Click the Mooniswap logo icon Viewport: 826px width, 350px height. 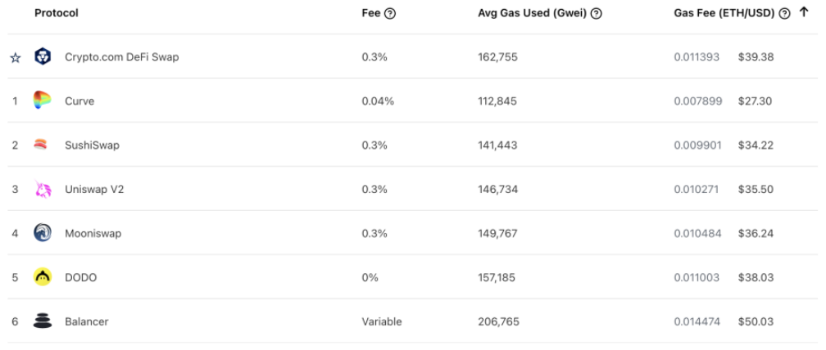click(x=43, y=234)
